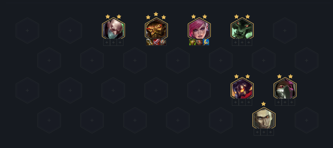Click the brown middle item under Vi
This screenshot has height=148, width=333.
tap(199, 42)
